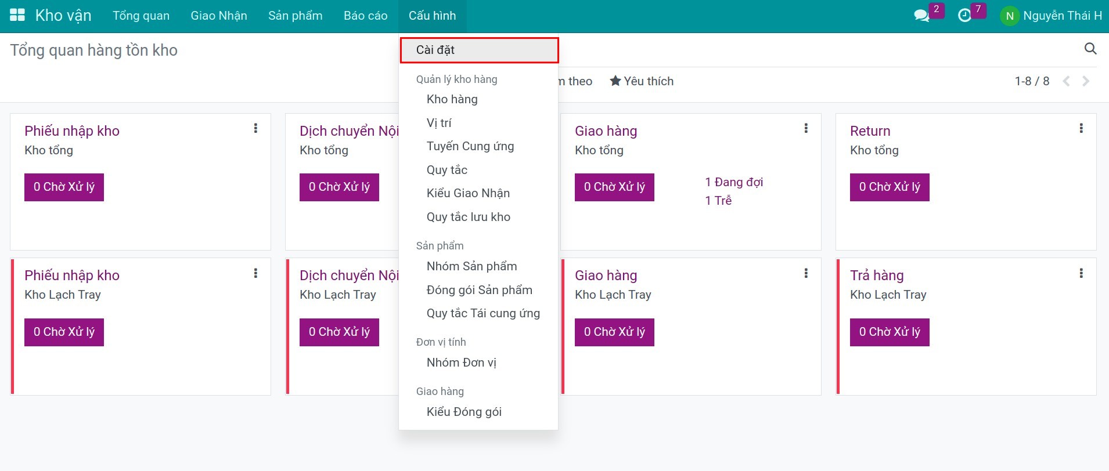Click Kho vận app title

tap(63, 16)
